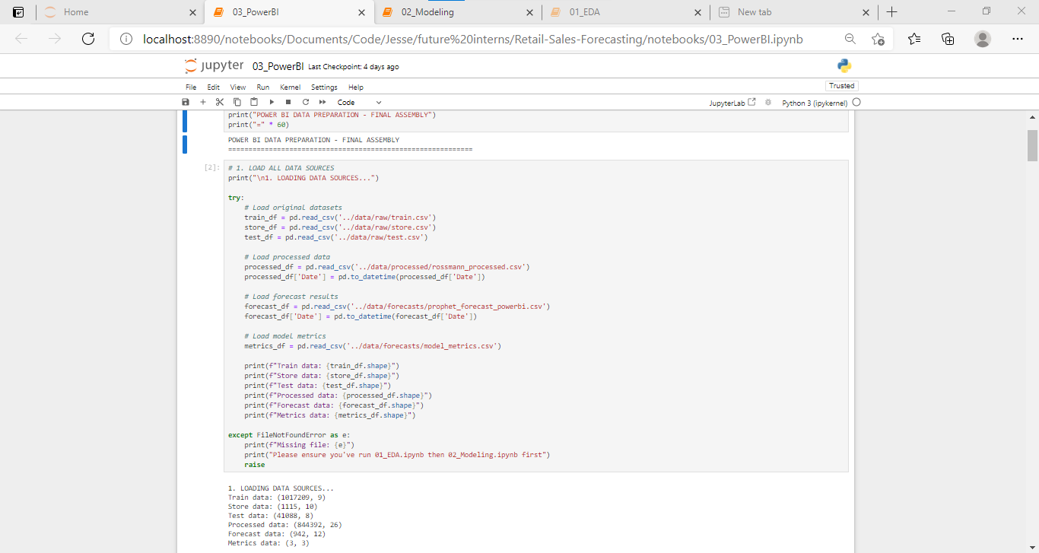The image size is (1039, 553).
Task: Click the kernel status circle indicator
Action: coord(856,102)
